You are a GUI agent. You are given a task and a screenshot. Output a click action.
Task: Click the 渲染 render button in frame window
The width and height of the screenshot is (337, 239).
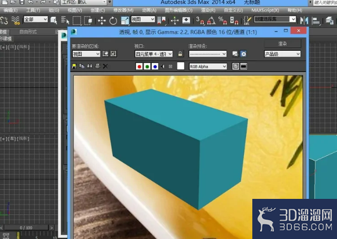(x=282, y=44)
